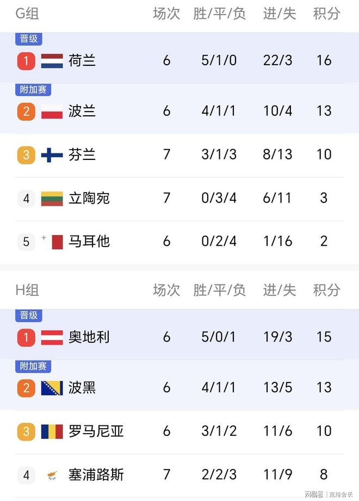Select the red rank-1 badge next to 荷兰
This screenshot has height=501, width=359.
[26, 60]
